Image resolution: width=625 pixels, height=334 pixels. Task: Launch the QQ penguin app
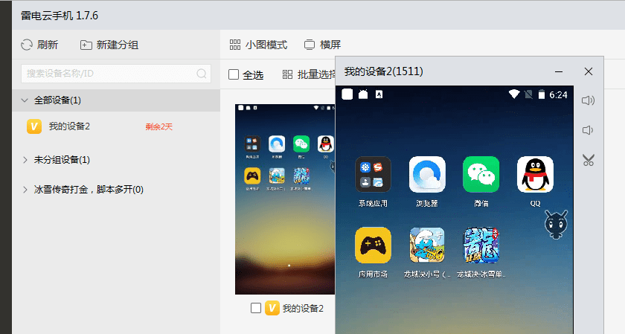click(x=535, y=175)
